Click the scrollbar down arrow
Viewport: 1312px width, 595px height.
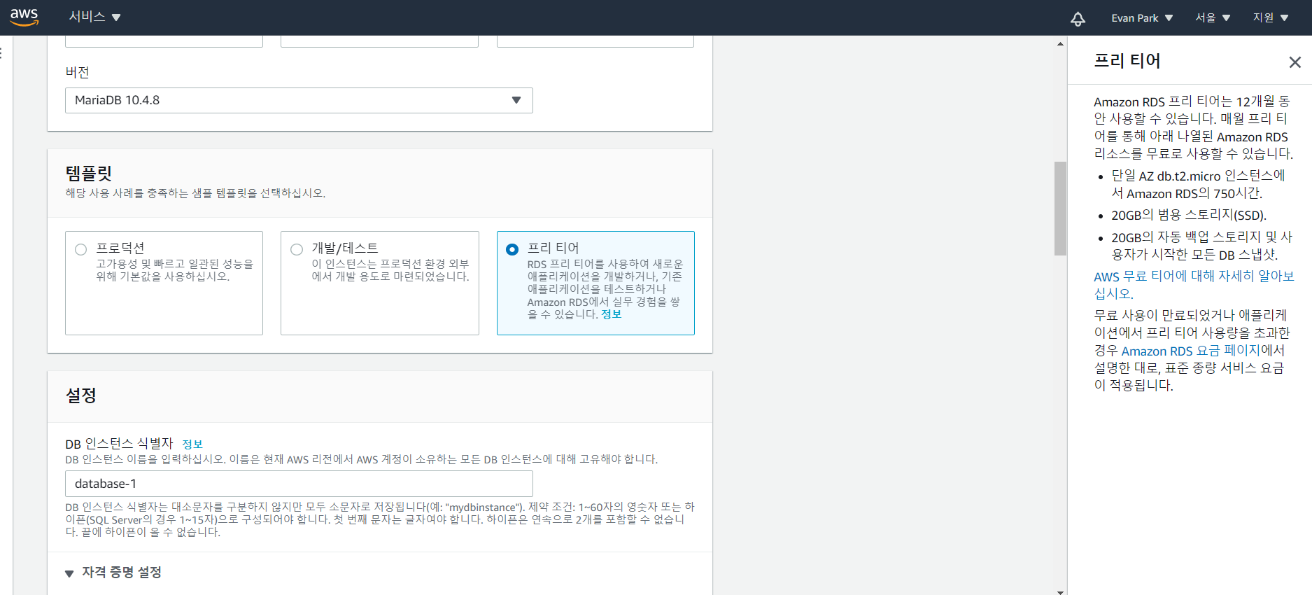[1060, 591]
